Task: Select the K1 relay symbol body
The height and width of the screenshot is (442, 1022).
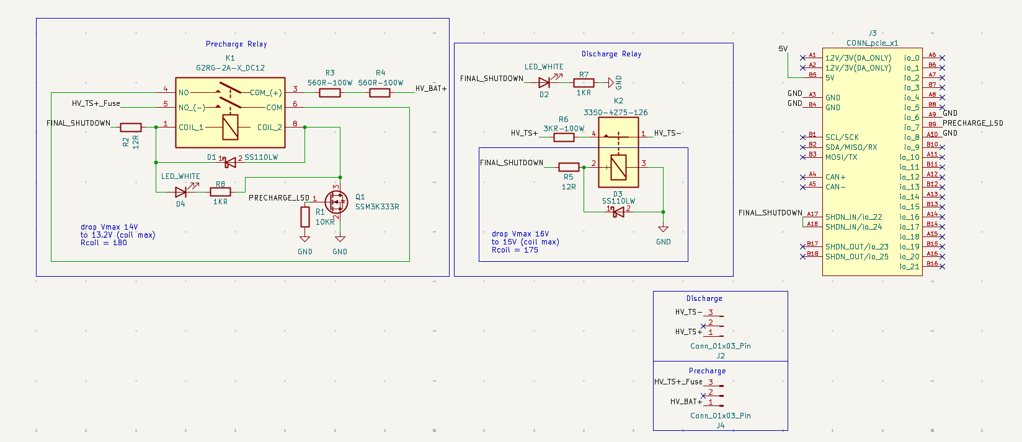Action: click(230, 113)
